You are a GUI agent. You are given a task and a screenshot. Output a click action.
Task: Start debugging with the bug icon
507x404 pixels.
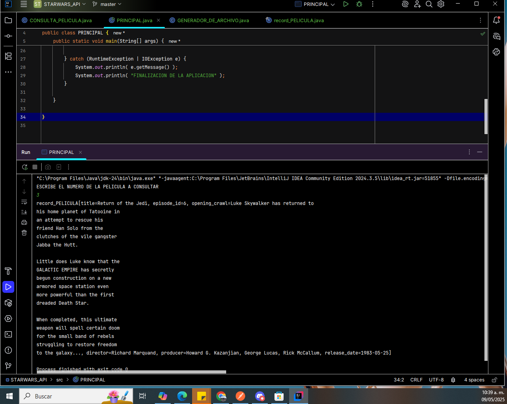point(359,4)
